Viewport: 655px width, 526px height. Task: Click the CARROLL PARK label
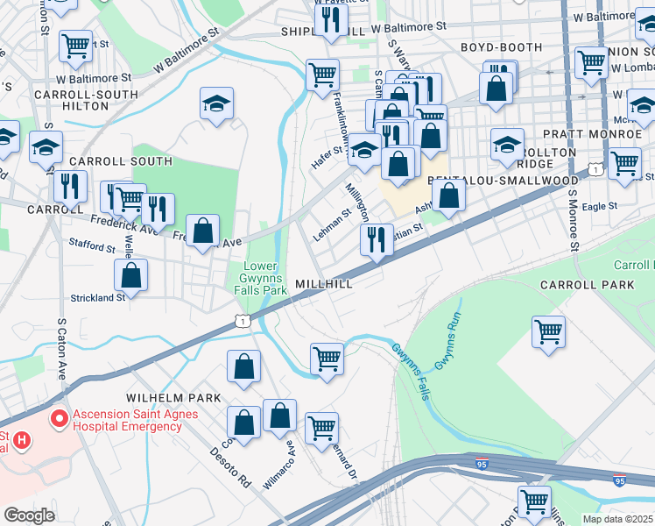coord(588,285)
